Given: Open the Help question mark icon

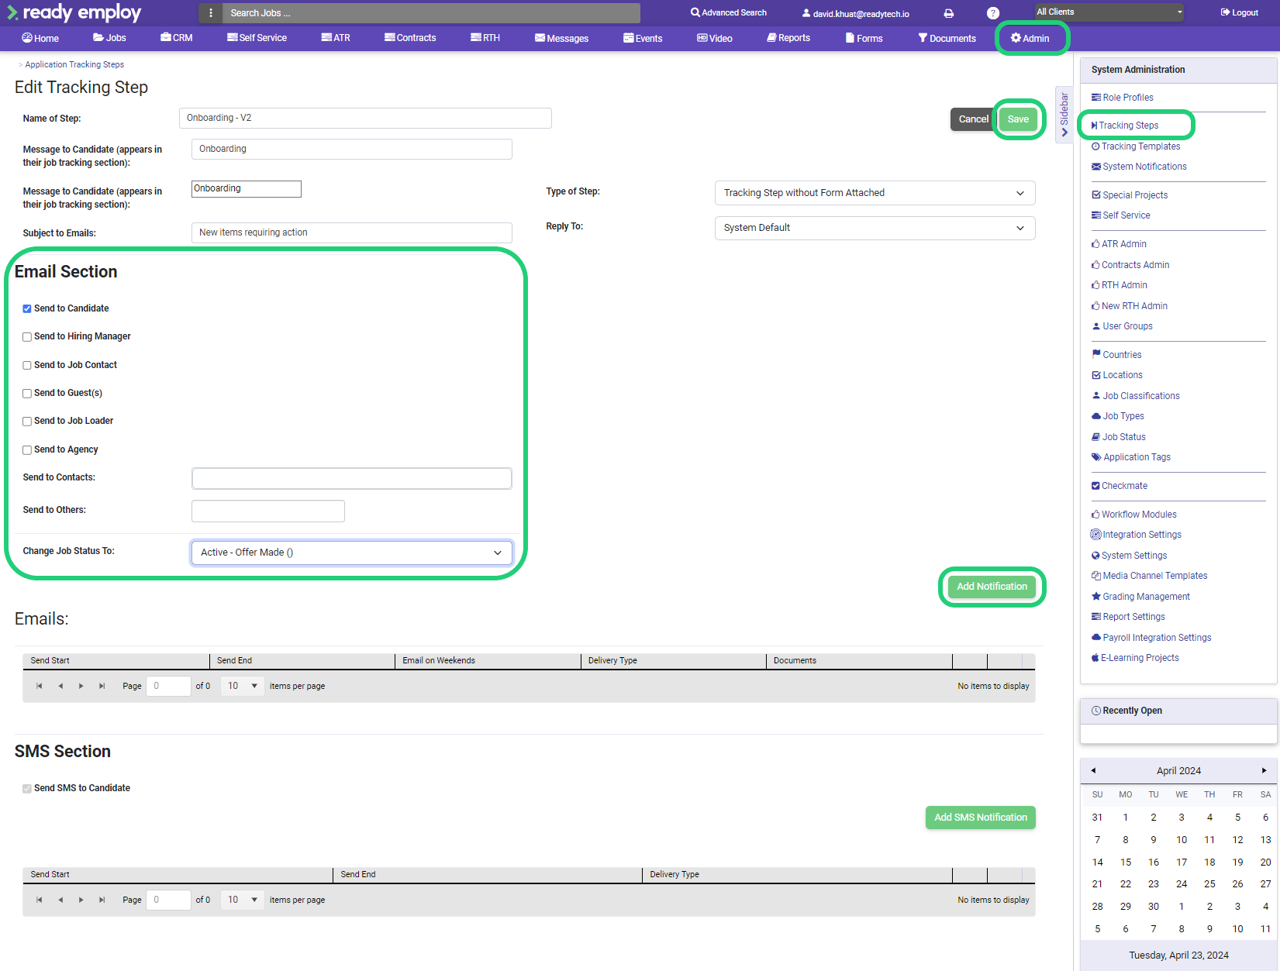Looking at the screenshot, I should click(993, 12).
